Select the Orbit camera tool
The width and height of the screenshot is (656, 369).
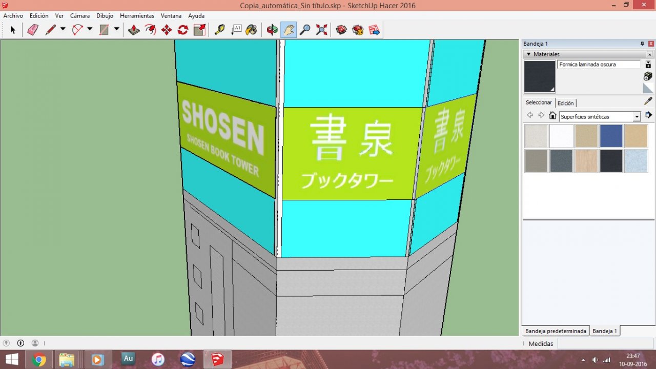point(272,30)
